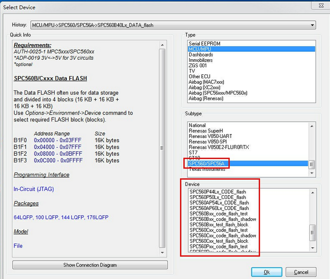Select Renesas V850E2-FLUR0RTX subtype
This screenshot has height=279, width=330.
coord(248,147)
